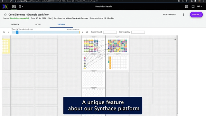206x116 pixels.
Task: Click the step timeline slider handle
Action: [17, 32]
